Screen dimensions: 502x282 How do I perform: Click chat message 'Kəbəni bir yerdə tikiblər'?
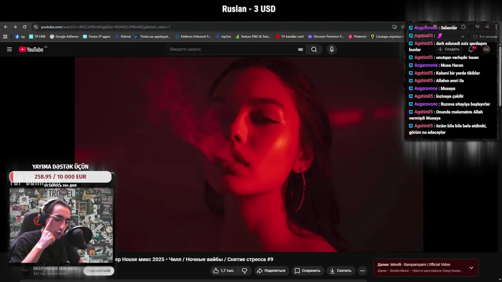tap(458, 73)
